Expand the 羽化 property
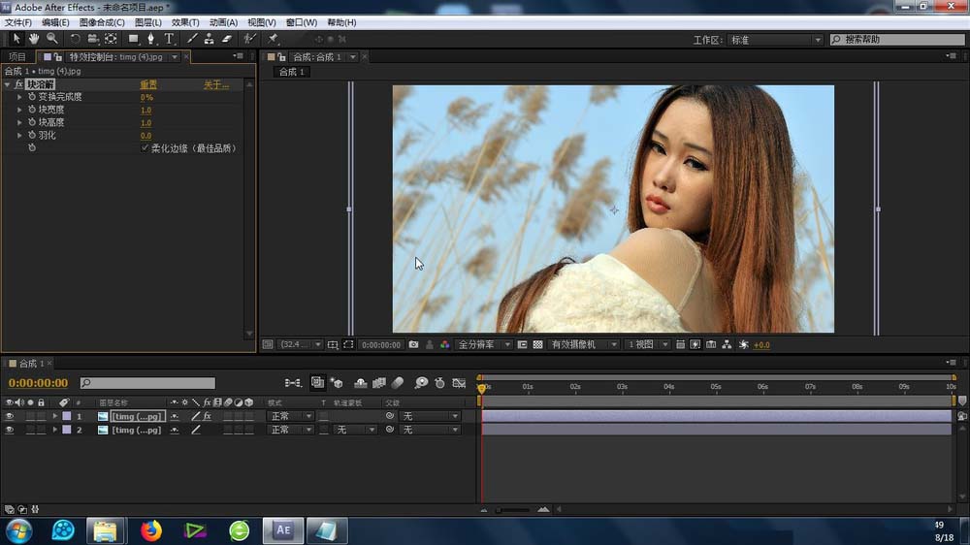Viewport: 970px width, 545px height. click(19, 135)
